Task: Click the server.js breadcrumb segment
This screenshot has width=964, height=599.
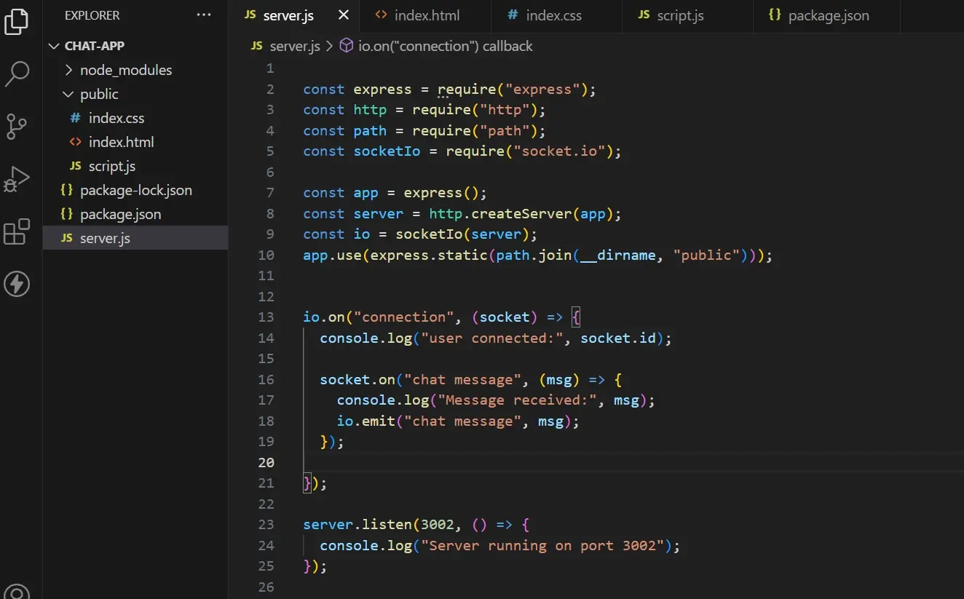Action: coord(295,46)
